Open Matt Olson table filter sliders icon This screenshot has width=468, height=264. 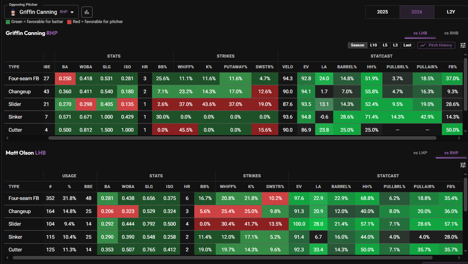(463, 165)
